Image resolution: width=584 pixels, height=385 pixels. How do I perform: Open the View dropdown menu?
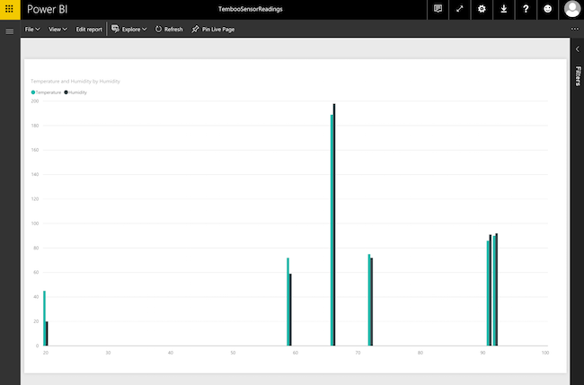coord(58,29)
